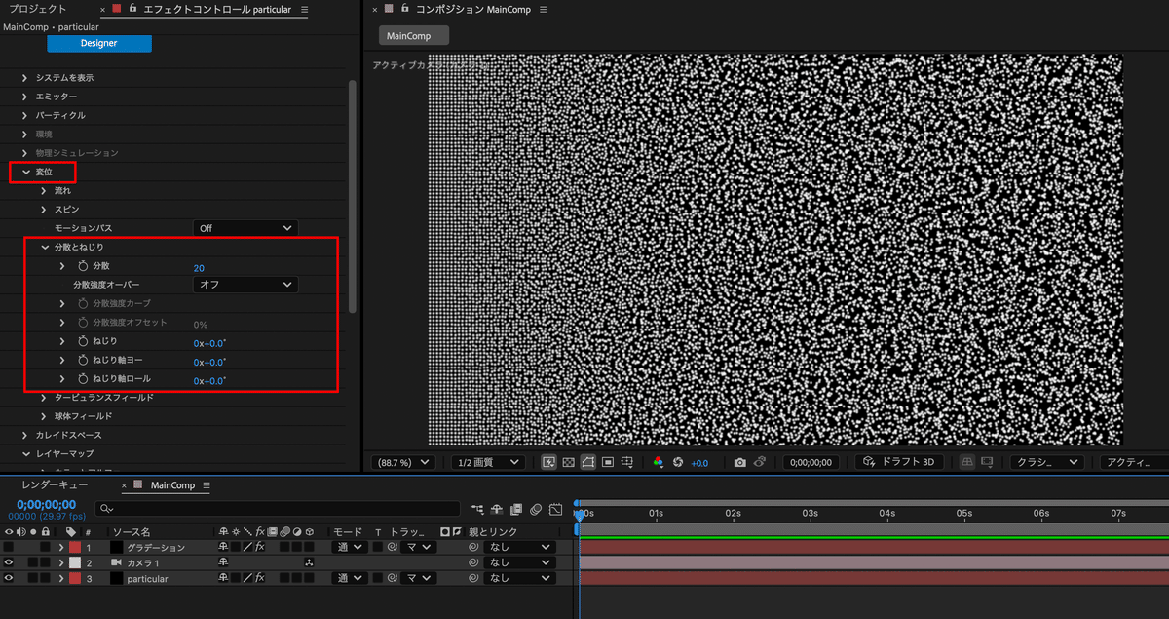Open the モーションパス dropdown set to Off
The height and width of the screenshot is (619, 1169).
click(x=245, y=227)
